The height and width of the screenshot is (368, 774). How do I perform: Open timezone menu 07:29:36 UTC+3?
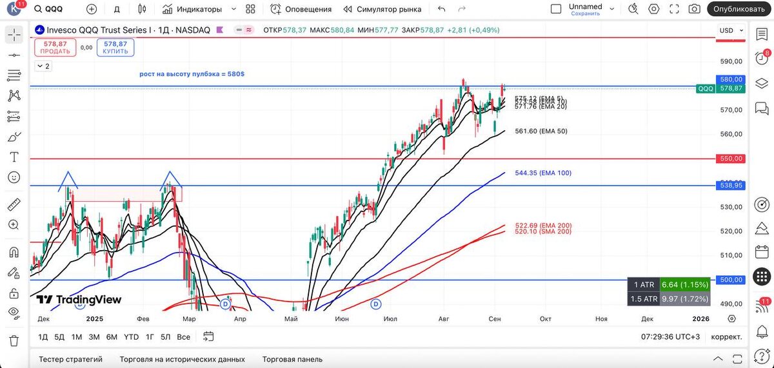click(x=670, y=336)
